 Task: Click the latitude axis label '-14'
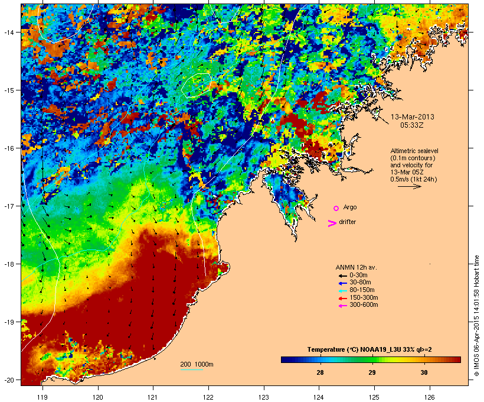click(x=8, y=32)
